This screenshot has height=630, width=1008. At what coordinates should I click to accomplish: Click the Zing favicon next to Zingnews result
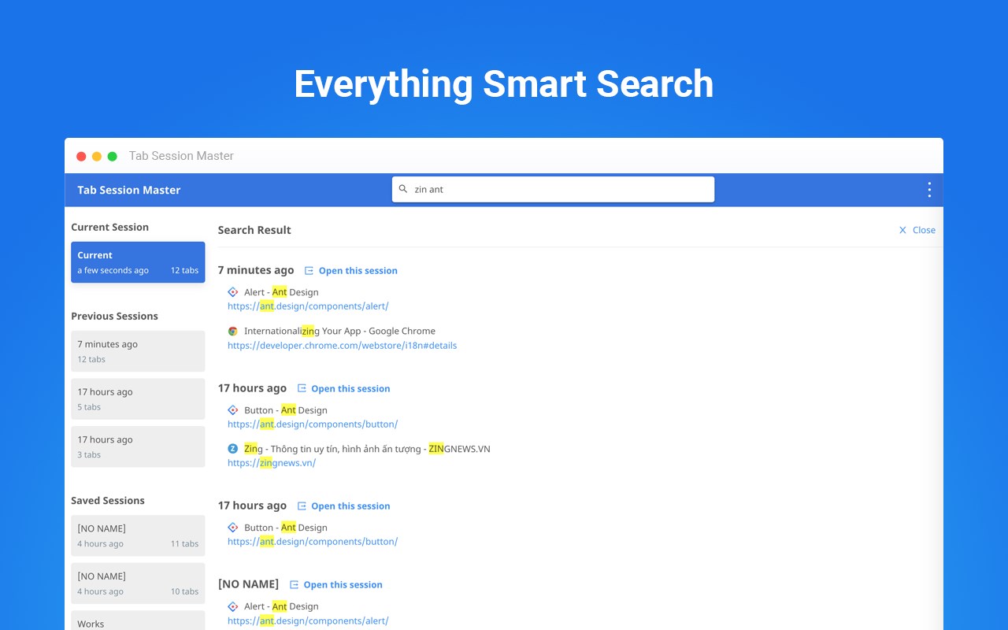232,449
